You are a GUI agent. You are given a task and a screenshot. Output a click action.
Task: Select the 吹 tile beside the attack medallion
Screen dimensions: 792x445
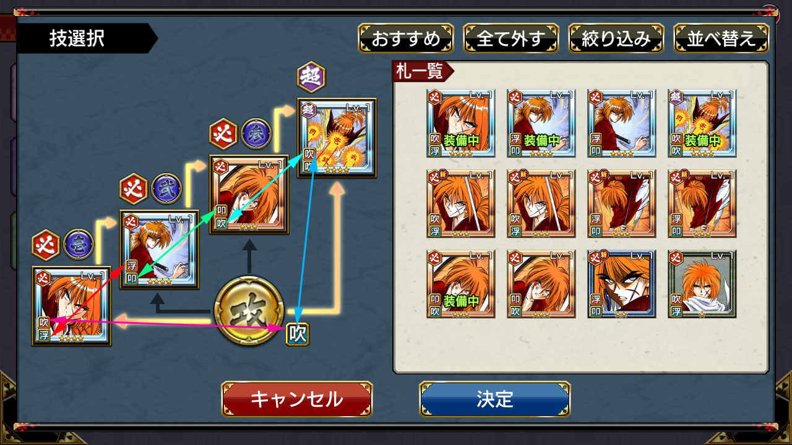(x=297, y=334)
